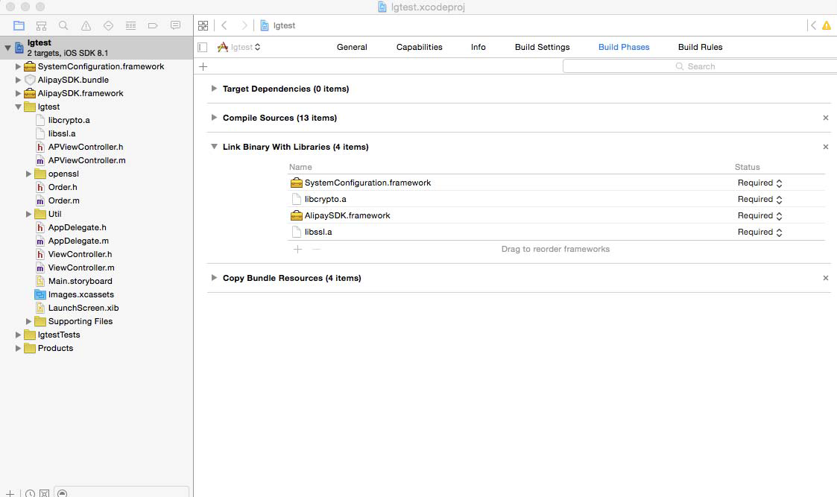This screenshot has height=497, width=837.
Task: Expand the lgtestTests group
Action: [18, 334]
